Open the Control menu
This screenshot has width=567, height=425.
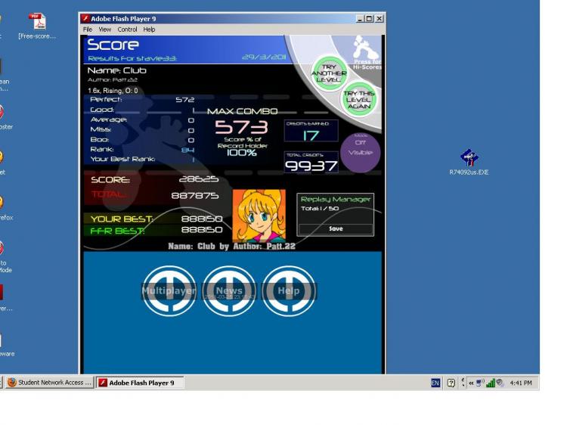[127, 29]
